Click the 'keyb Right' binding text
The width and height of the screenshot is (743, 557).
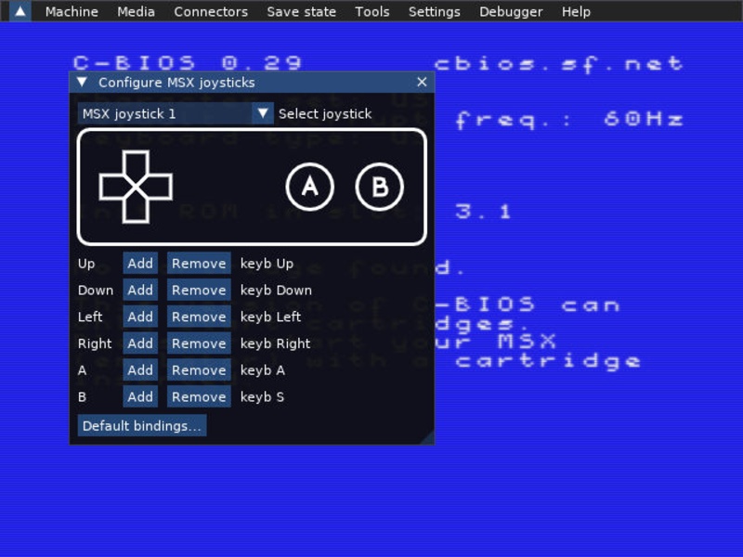pyautogui.click(x=275, y=343)
